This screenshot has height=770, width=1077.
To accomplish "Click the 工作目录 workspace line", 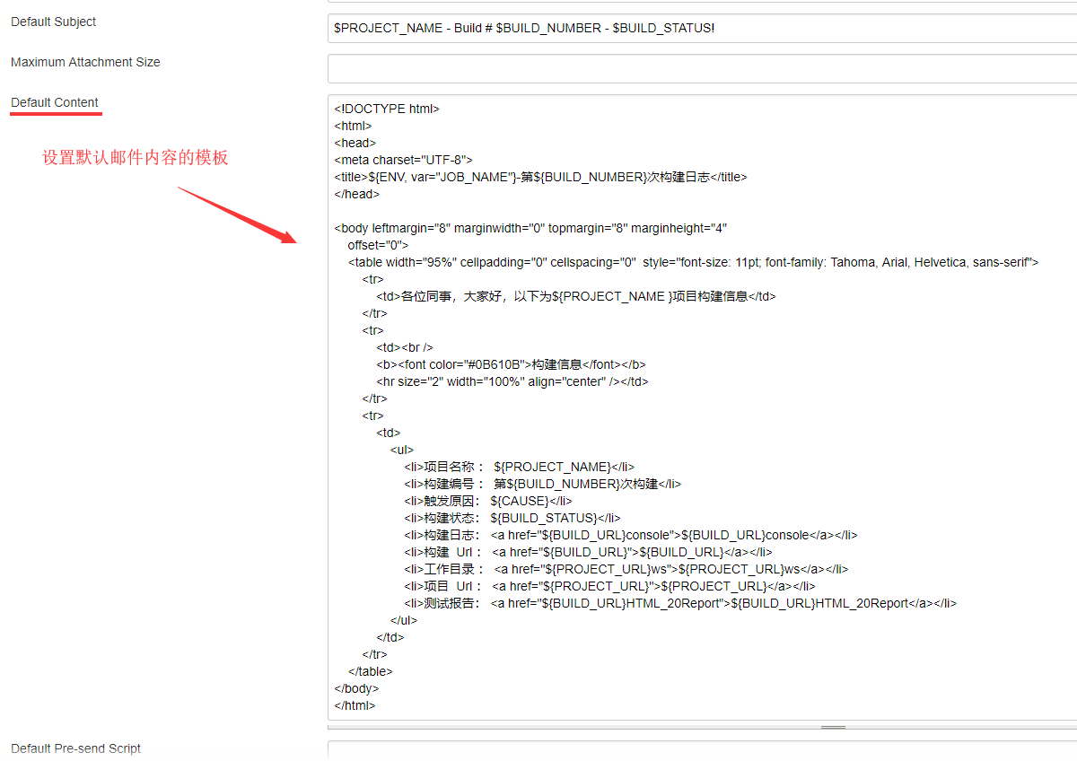I will pos(626,569).
